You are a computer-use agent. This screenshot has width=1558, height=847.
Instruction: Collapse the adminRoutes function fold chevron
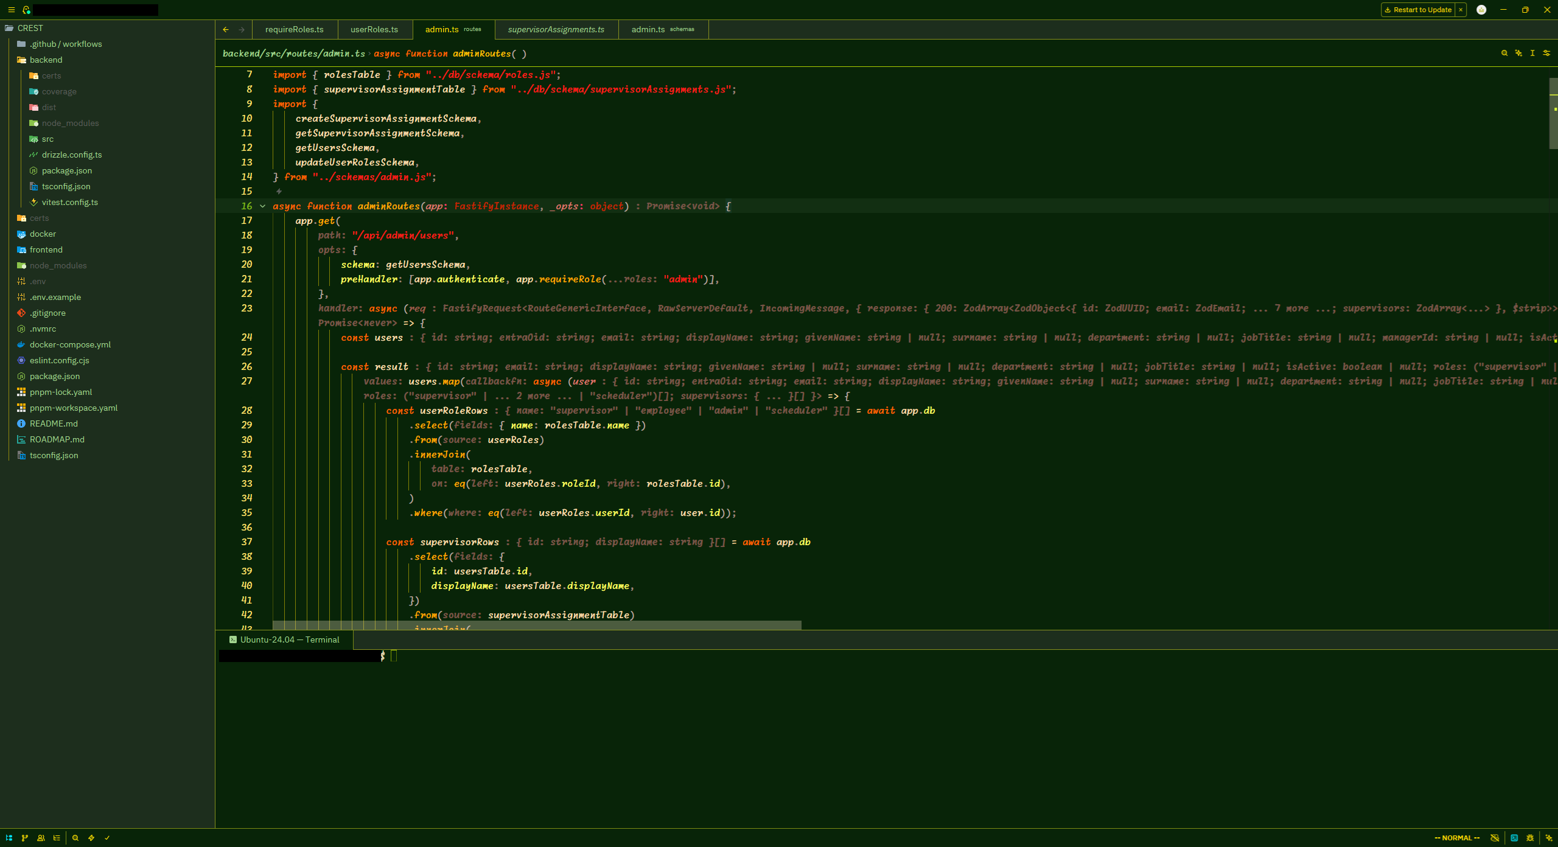point(263,206)
